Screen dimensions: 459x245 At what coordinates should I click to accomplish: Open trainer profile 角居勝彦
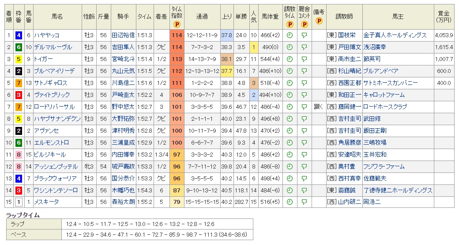tap(350, 142)
